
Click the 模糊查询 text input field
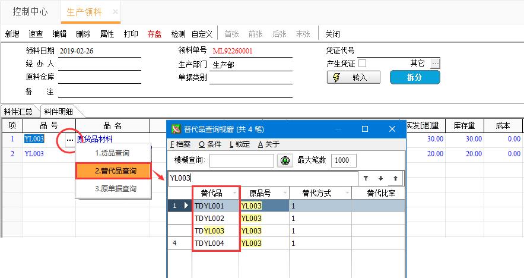click(242, 160)
